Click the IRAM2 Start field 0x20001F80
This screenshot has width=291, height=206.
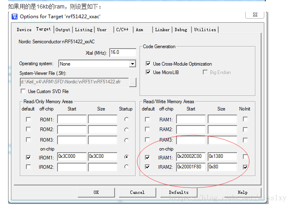(191, 167)
